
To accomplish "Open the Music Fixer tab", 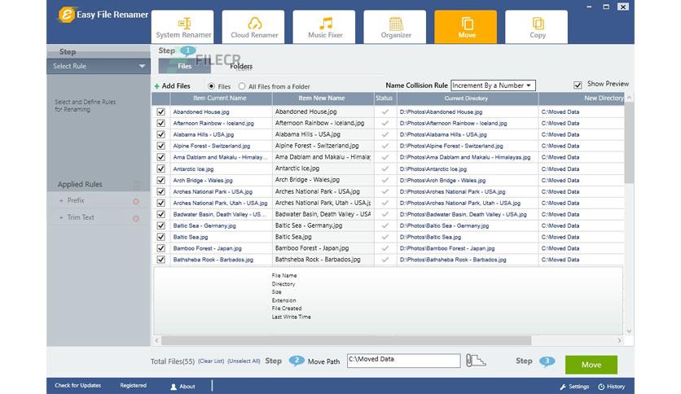I will (x=324, y=27).
